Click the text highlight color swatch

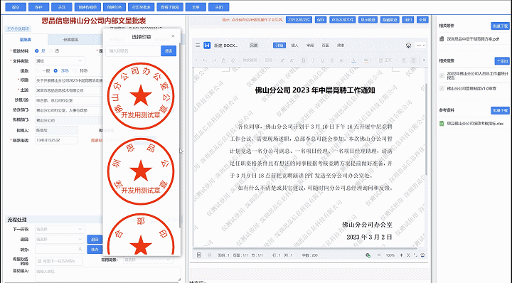point(366,60)
